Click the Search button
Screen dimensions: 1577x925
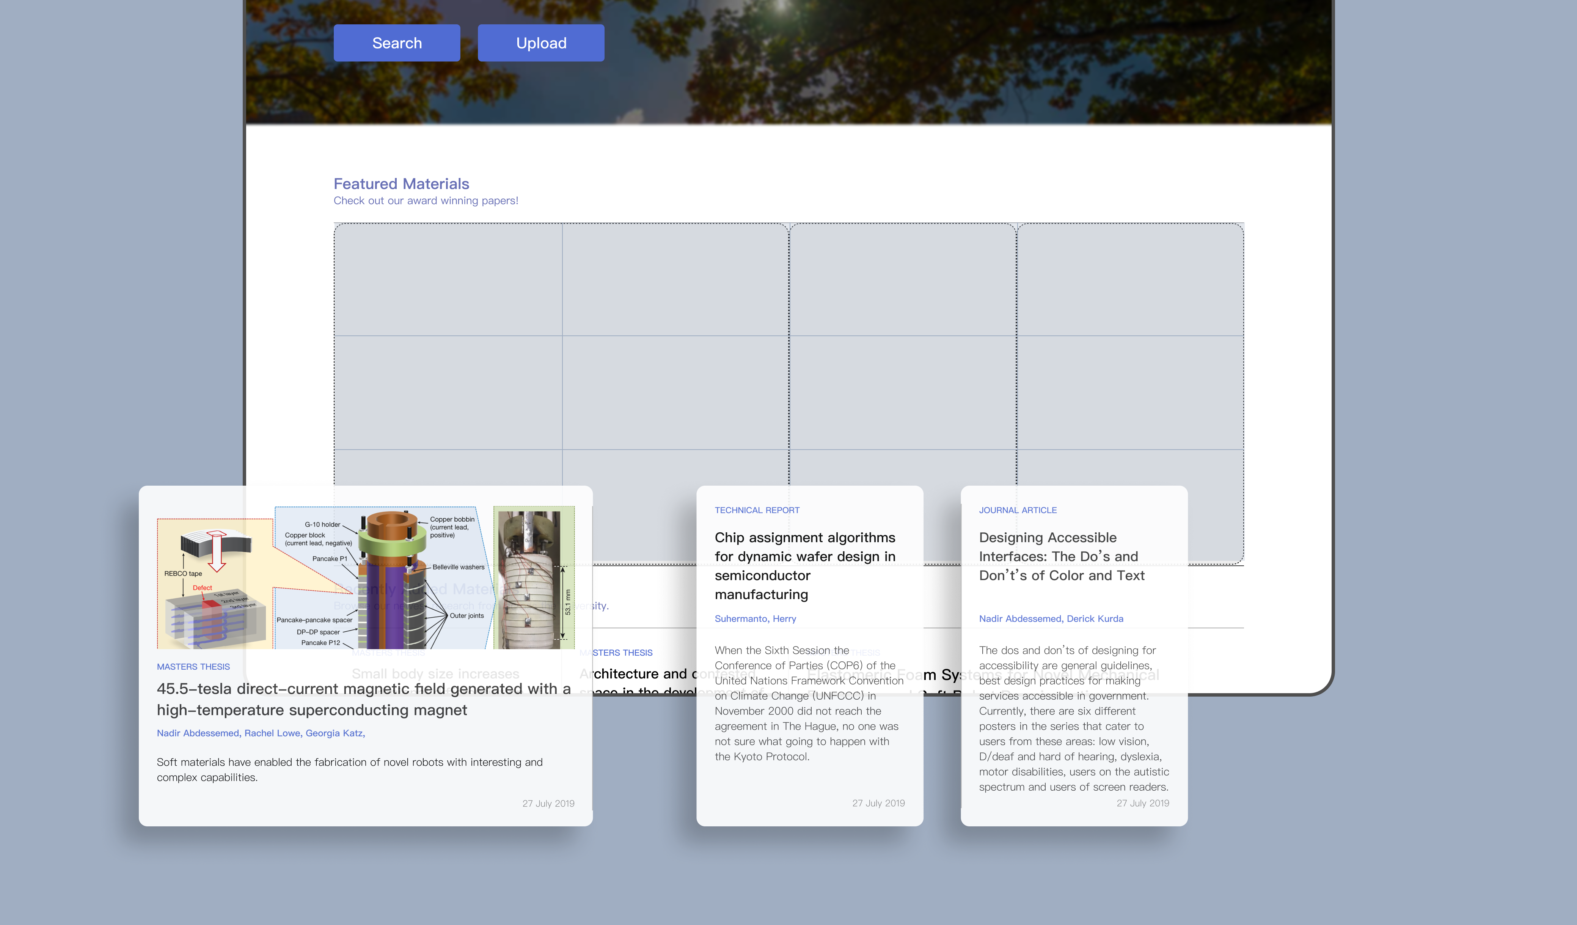point(397,42)
